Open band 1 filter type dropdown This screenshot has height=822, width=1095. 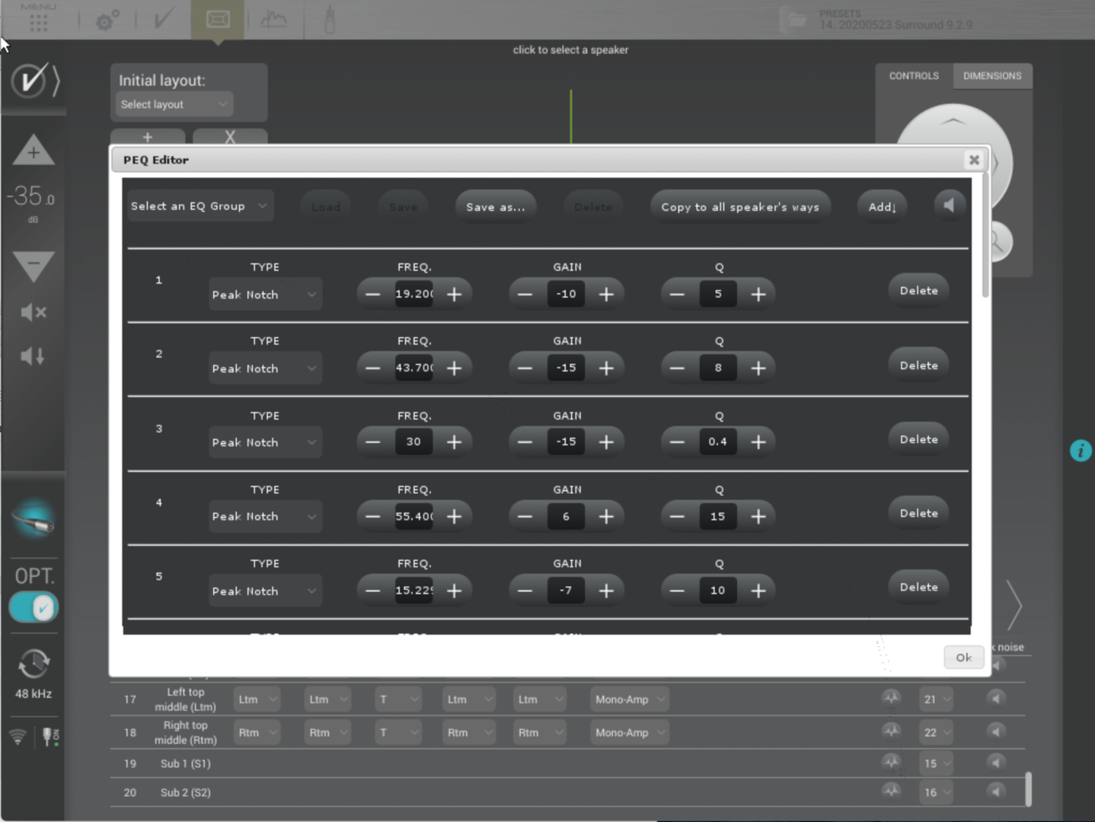(x=265, y=295)
